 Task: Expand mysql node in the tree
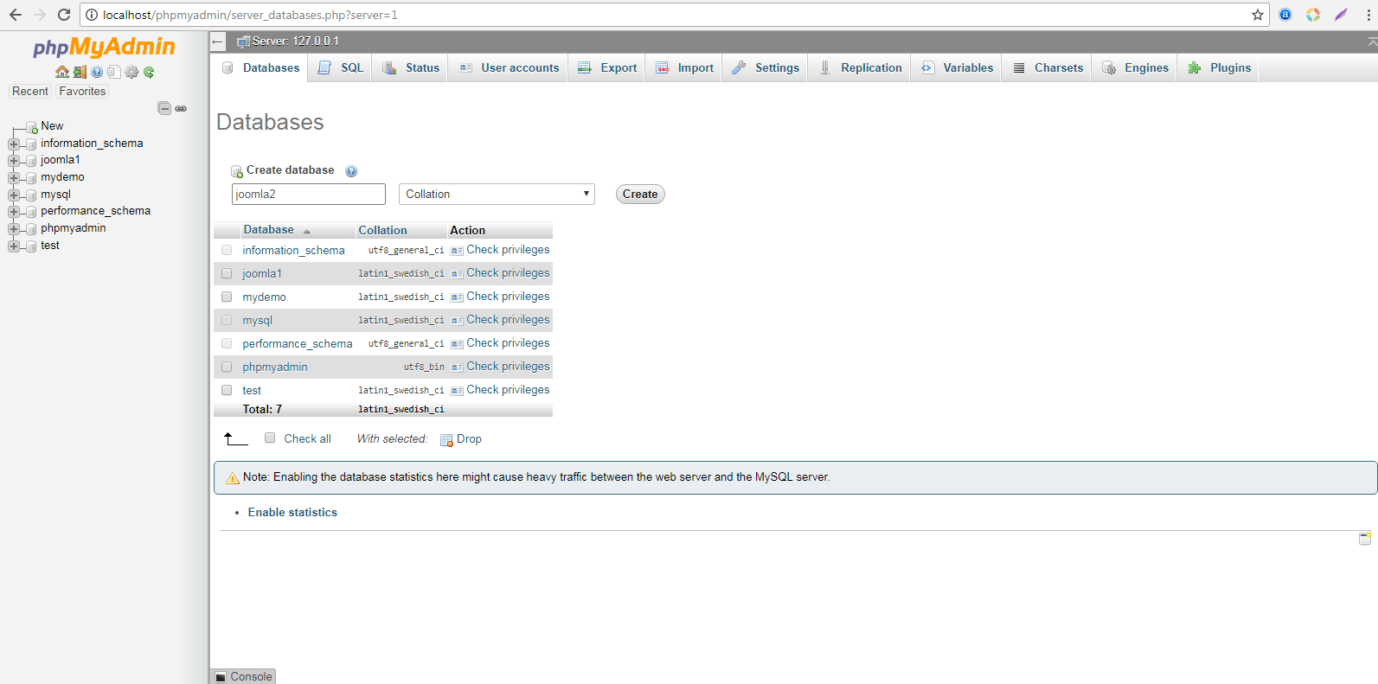14,195
